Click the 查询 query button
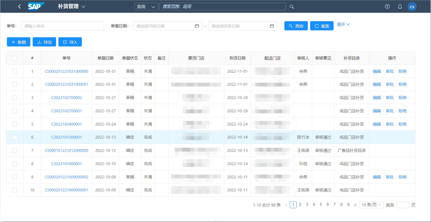This screenshot has width=431, height=222. tap(296, 26)
